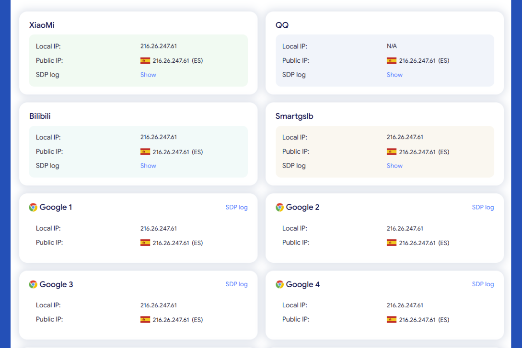The image size is (522, 348).
Task: Show the XiaoMi SDP log
Action: coord(148,75)
